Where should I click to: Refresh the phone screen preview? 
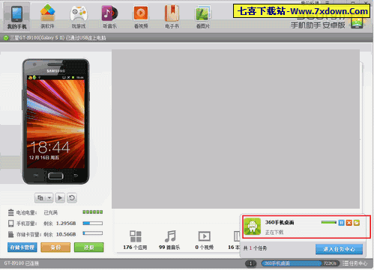click(x=72, y=198)
